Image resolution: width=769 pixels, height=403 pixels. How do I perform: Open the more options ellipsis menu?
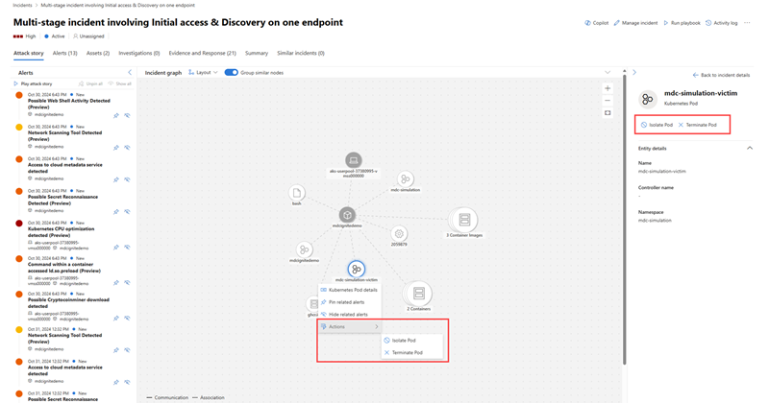point(747,23)
